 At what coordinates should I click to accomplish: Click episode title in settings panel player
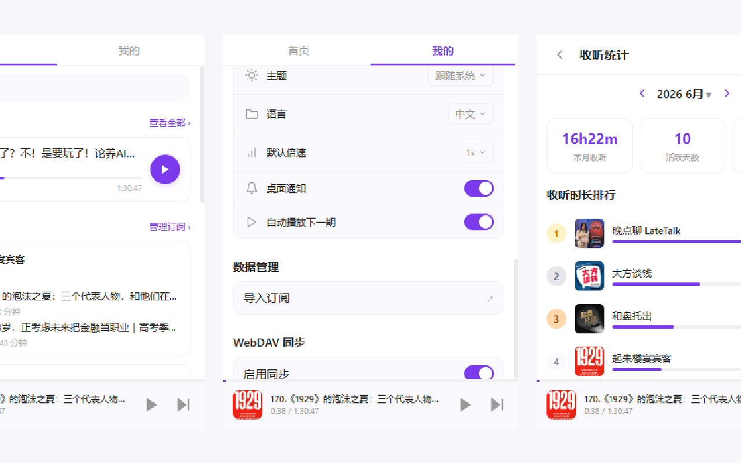(x=355, y=399)
